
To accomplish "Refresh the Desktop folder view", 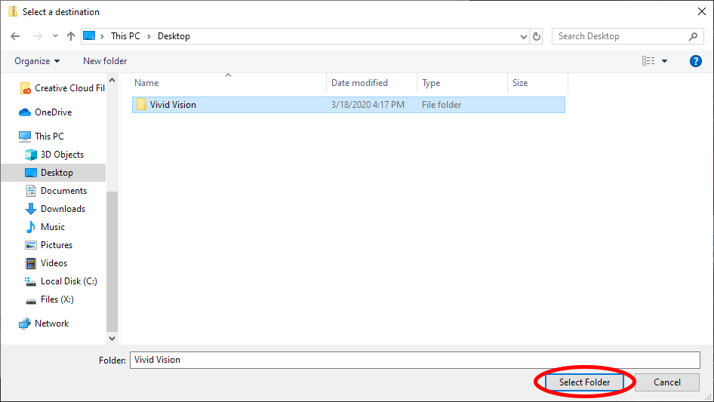I will point(537,36).
